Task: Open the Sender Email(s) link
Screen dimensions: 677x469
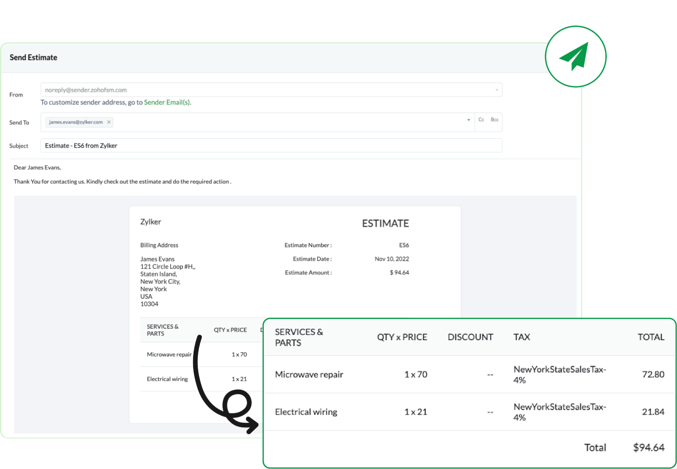Action: click(x=167, y=102)
